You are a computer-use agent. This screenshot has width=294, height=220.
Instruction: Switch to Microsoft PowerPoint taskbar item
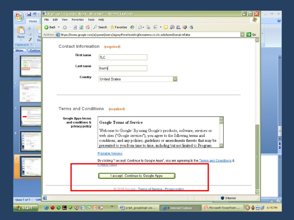(x=222, y=208)
